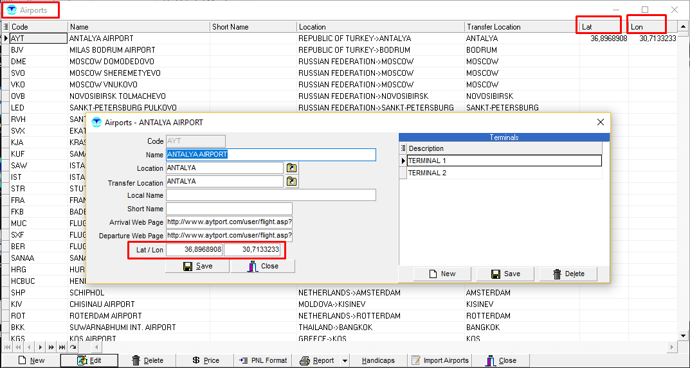Sort grid by Location column header
This screenshot has width=690, height=368.
tap(379, 27)
